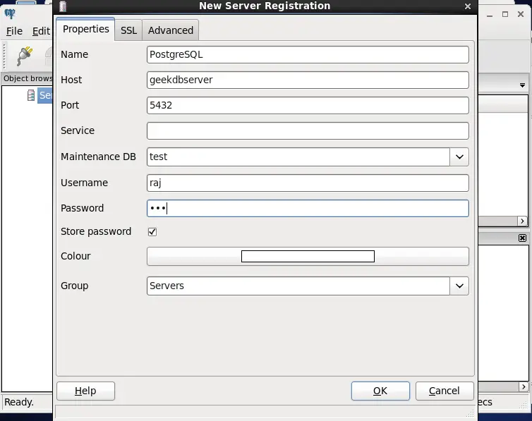Click the upper right-arrow scroll button in pgAdmin
This screenshot has height=421, width=532.
tap(522, 221)
